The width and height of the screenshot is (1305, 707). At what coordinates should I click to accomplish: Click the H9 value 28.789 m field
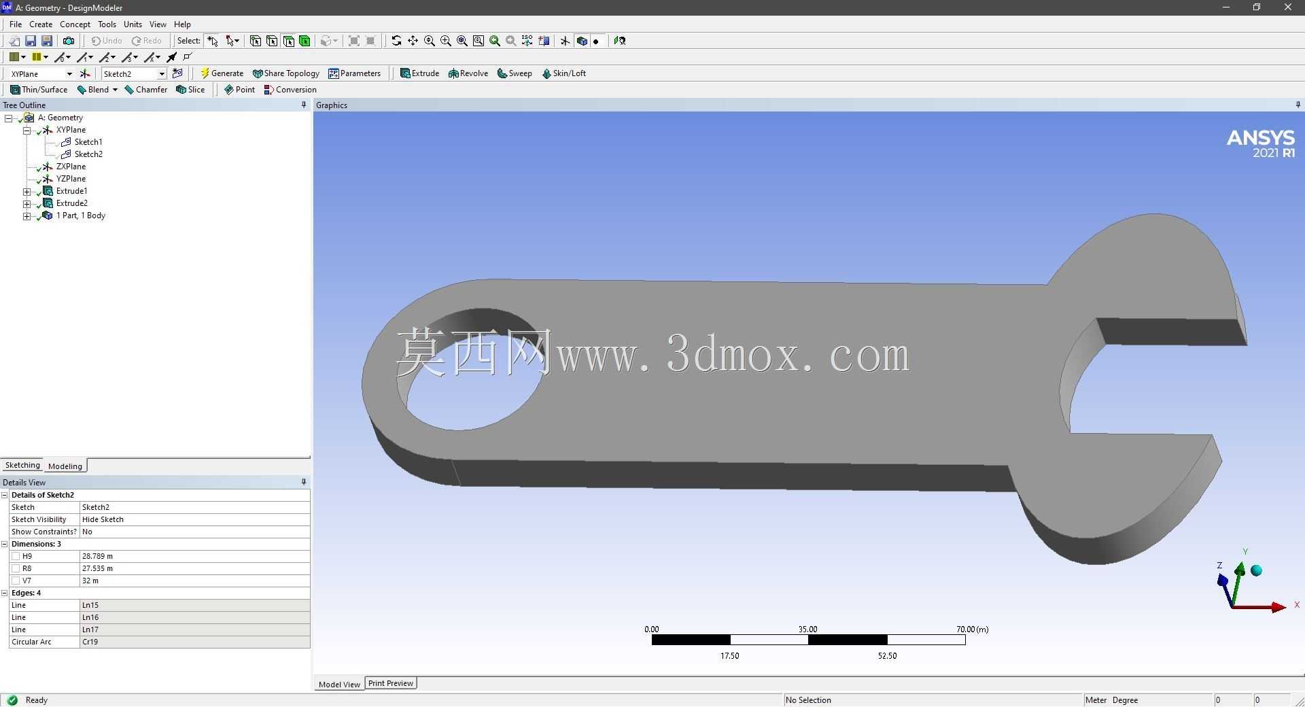(194, 556)
